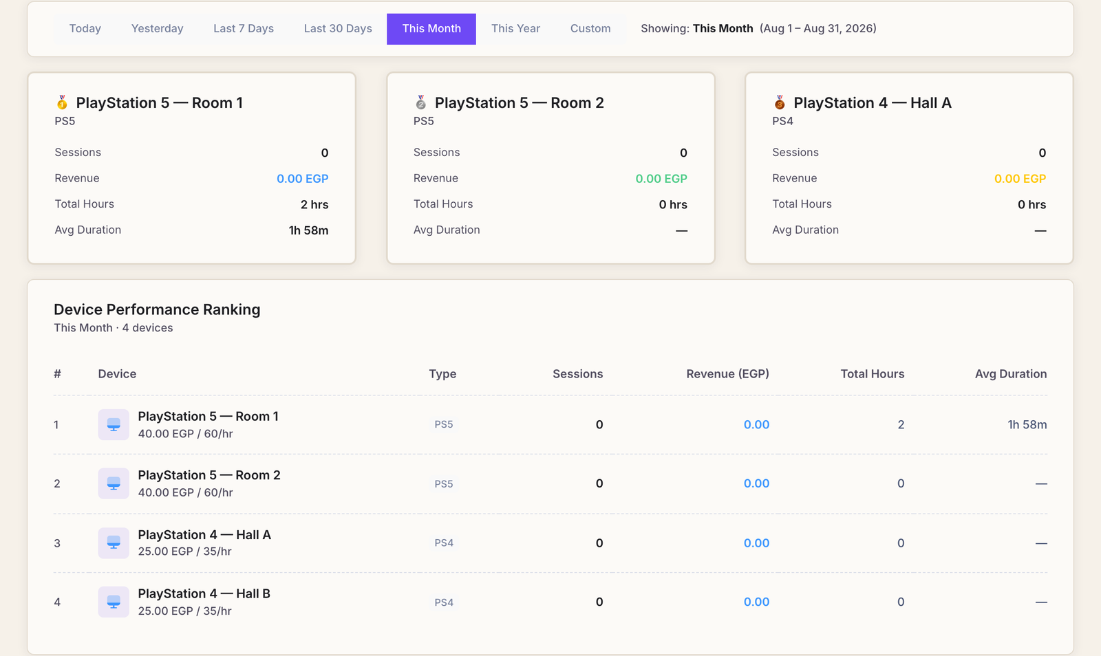Click PlayStation 5 — Room 2 in ranking table

coord(209,476)
